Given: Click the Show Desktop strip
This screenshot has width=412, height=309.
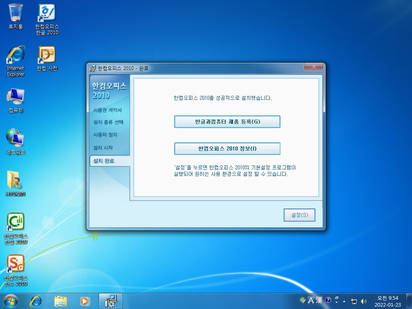Looking at the screenshot, I should (409, 301).
